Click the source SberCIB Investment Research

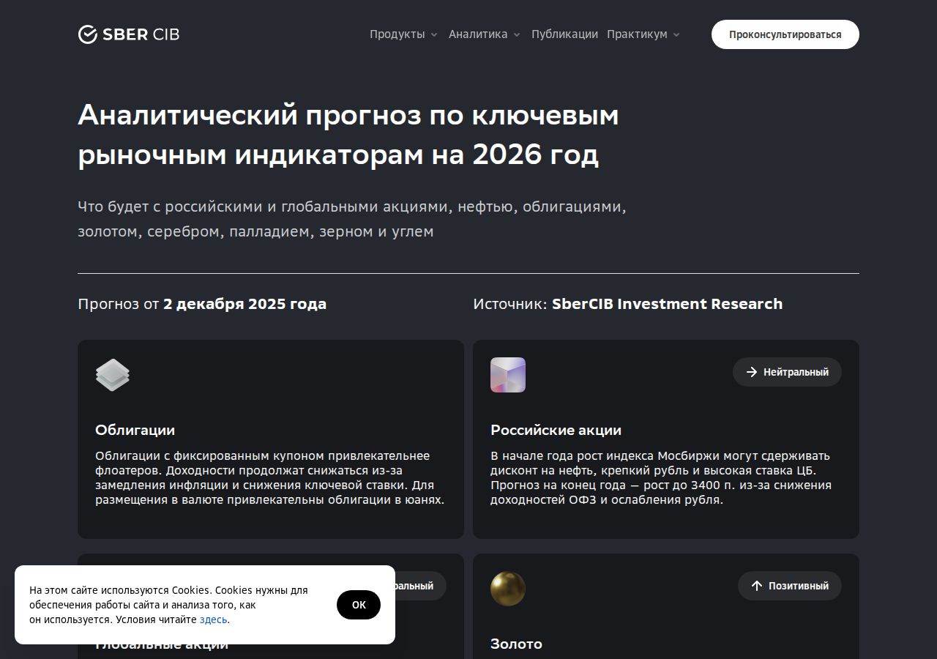[x=668, y=304]
